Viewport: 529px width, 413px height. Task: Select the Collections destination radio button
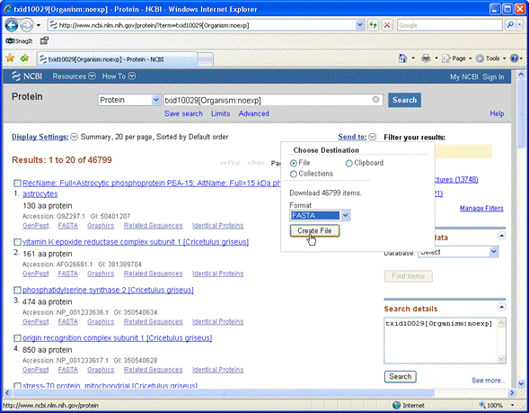click(x=293, y=174)
